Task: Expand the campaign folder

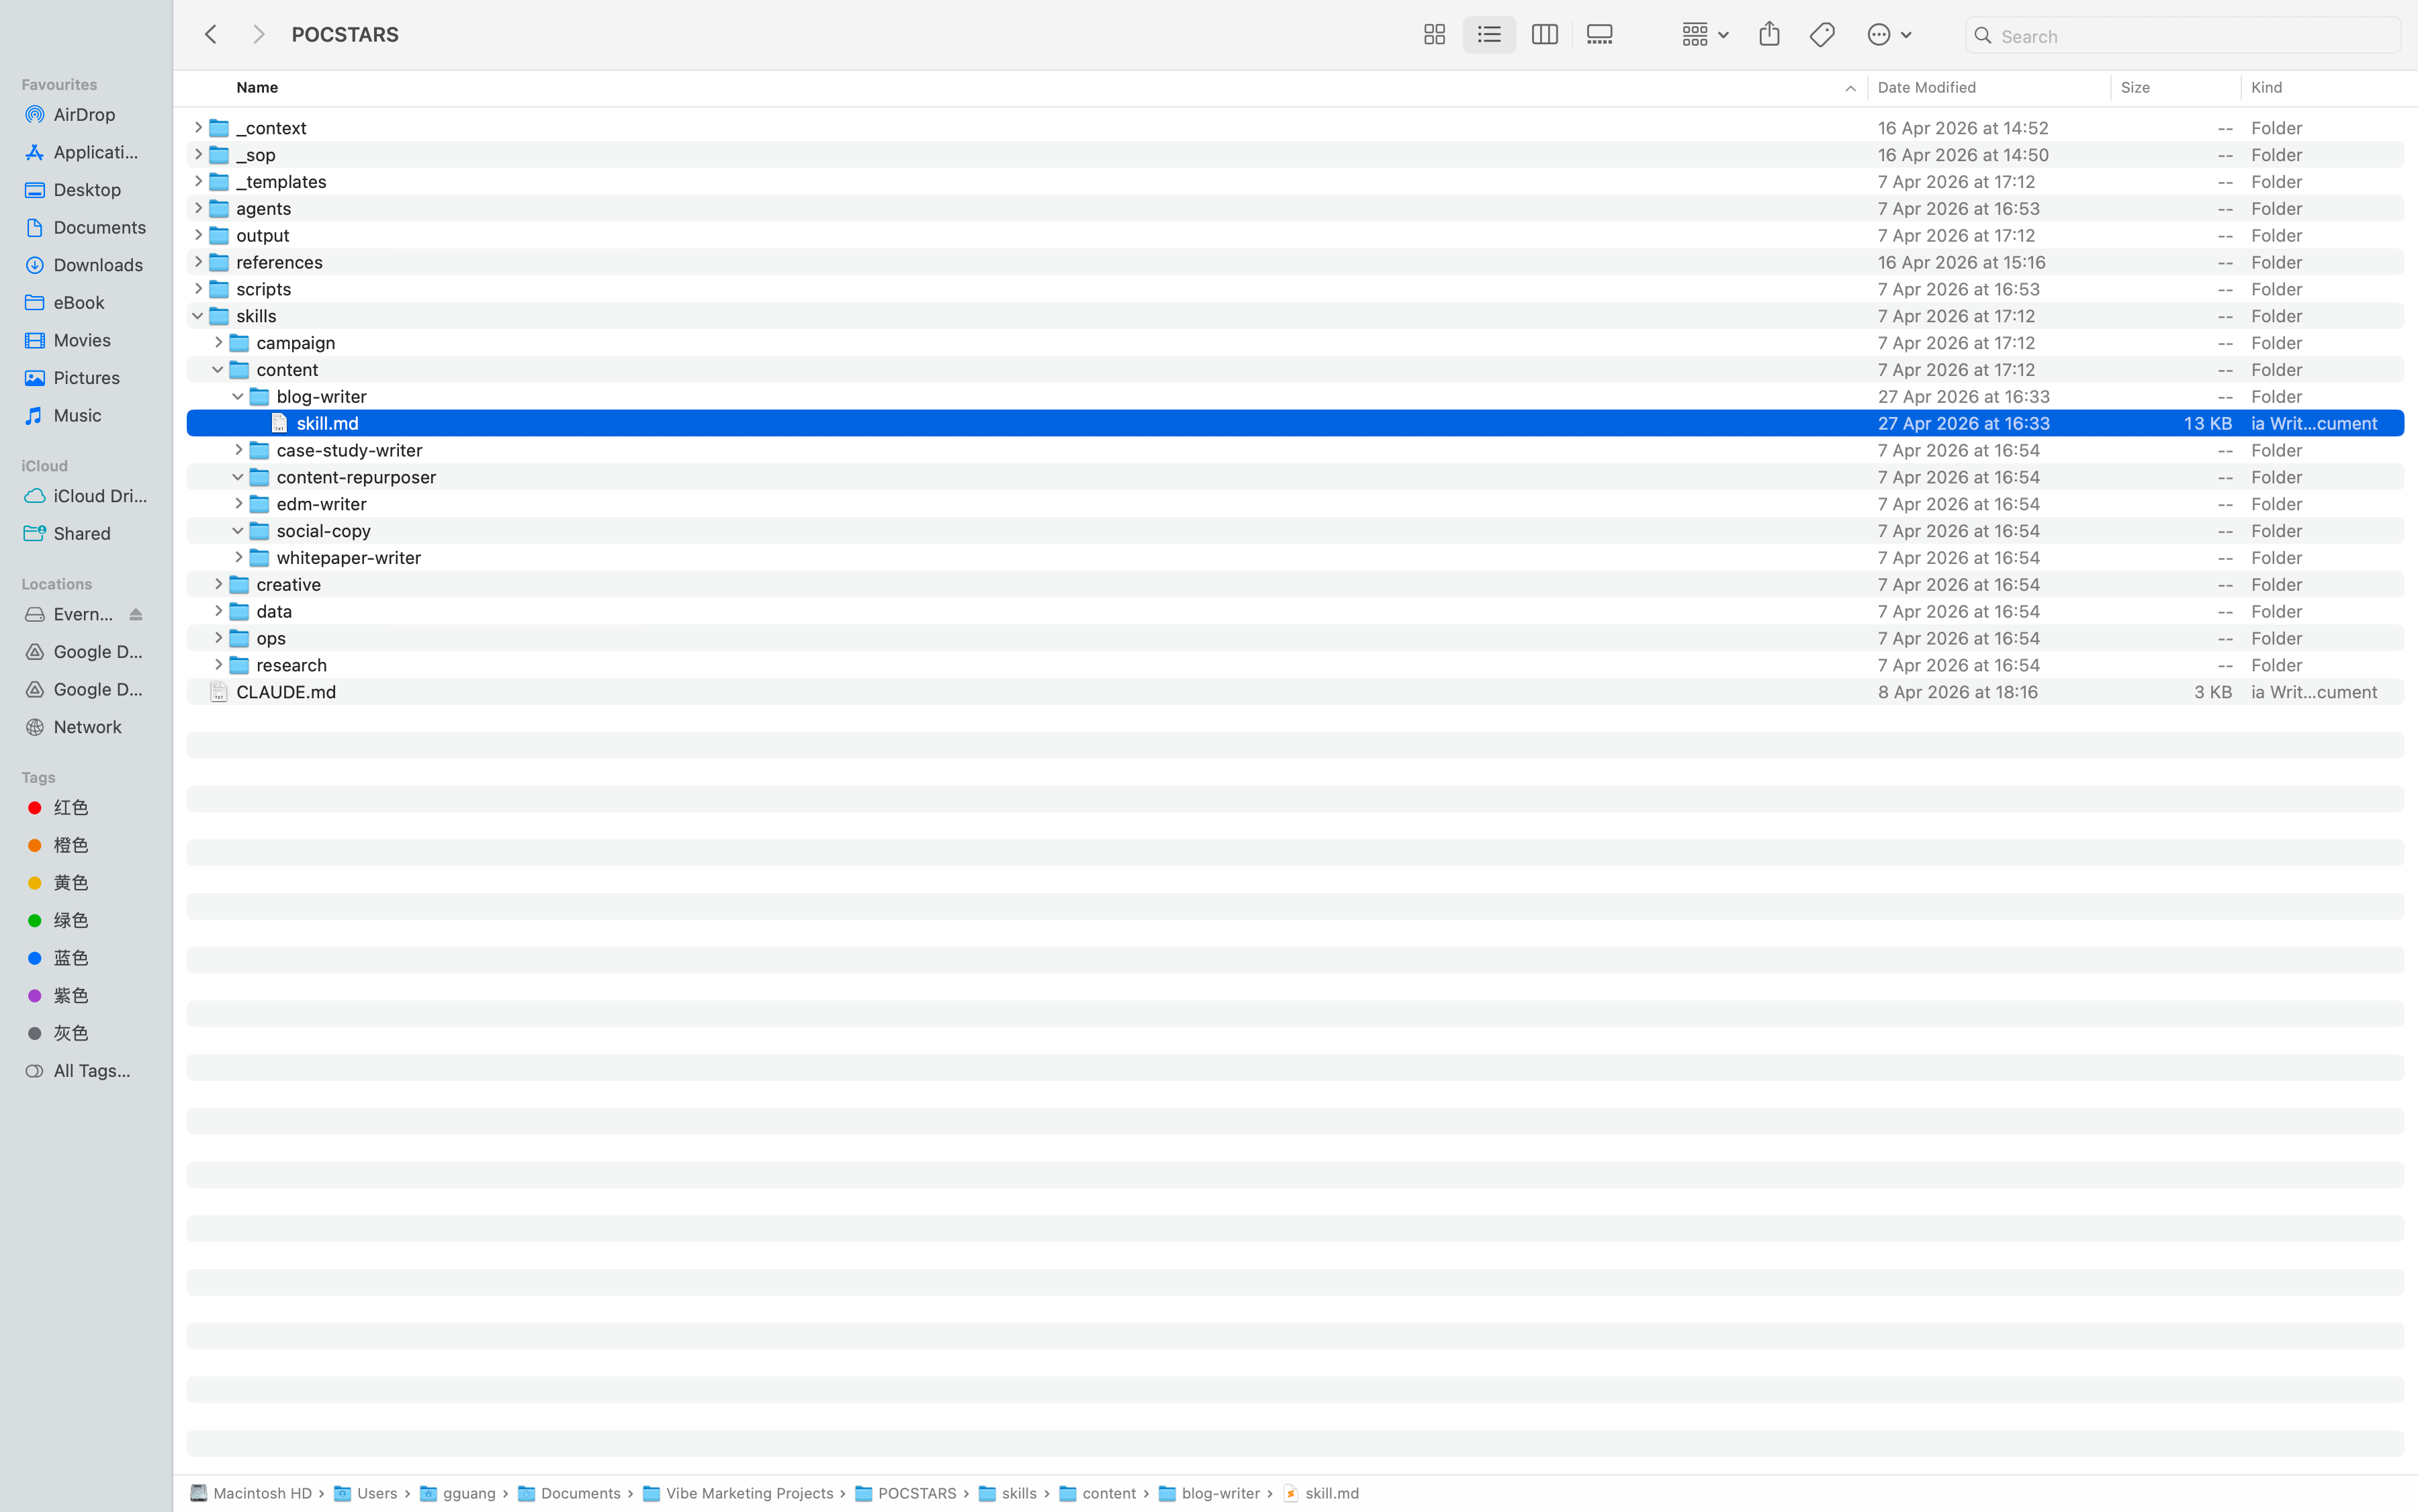Action: 218,343
